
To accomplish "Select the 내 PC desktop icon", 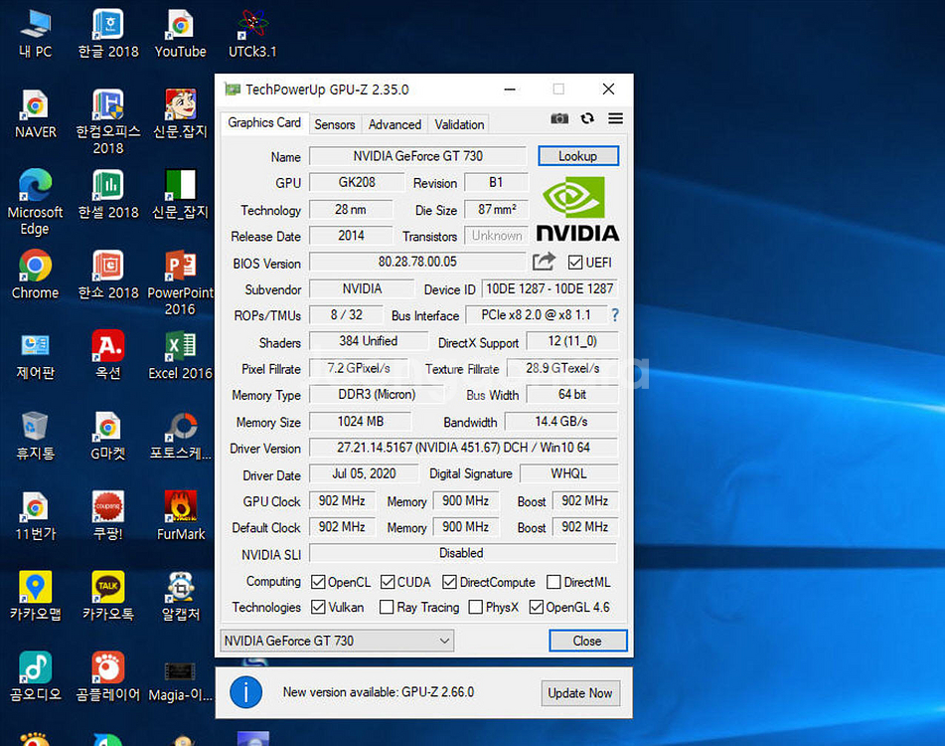I will pos(35,34).
